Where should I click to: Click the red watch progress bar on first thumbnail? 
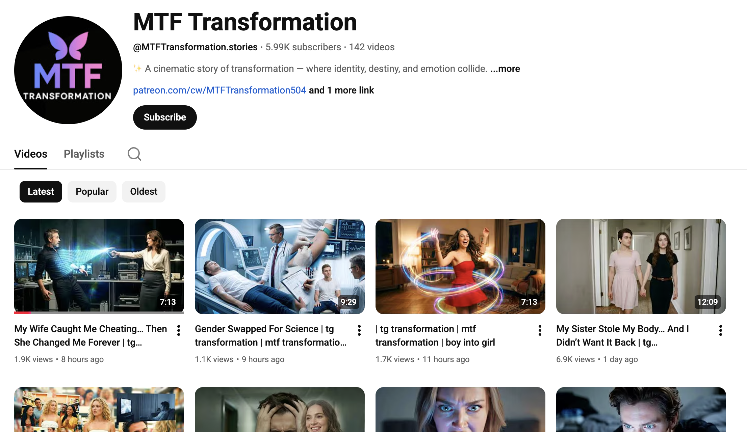click(x=23, y=313)
